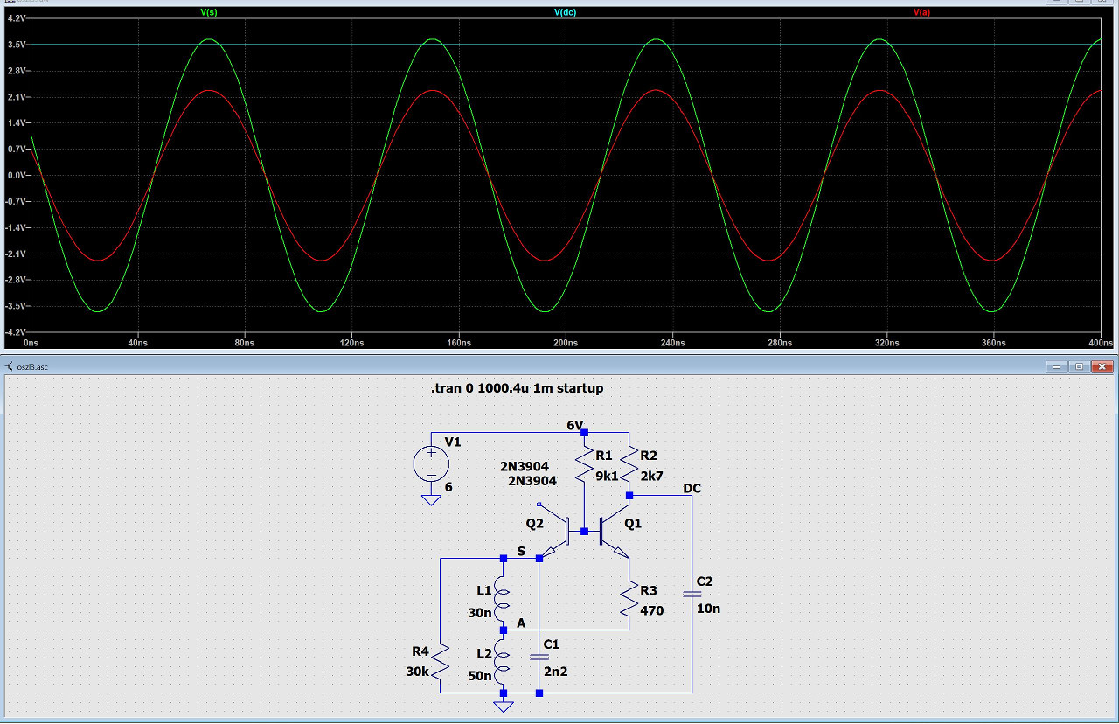This screenshot has width=1119, height=724.
Task: Click the .tran simulation directive text
Action: (517, 388)
